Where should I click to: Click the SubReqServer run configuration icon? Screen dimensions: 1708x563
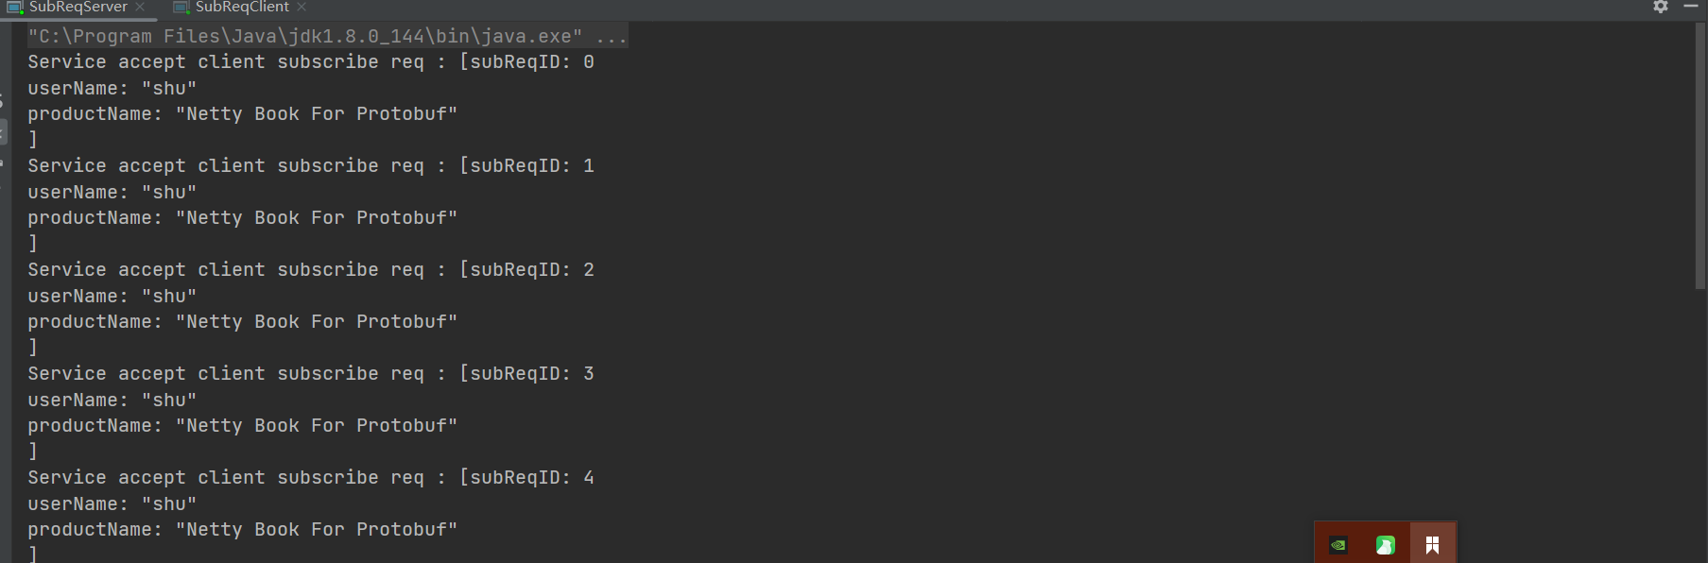point(15,7)
